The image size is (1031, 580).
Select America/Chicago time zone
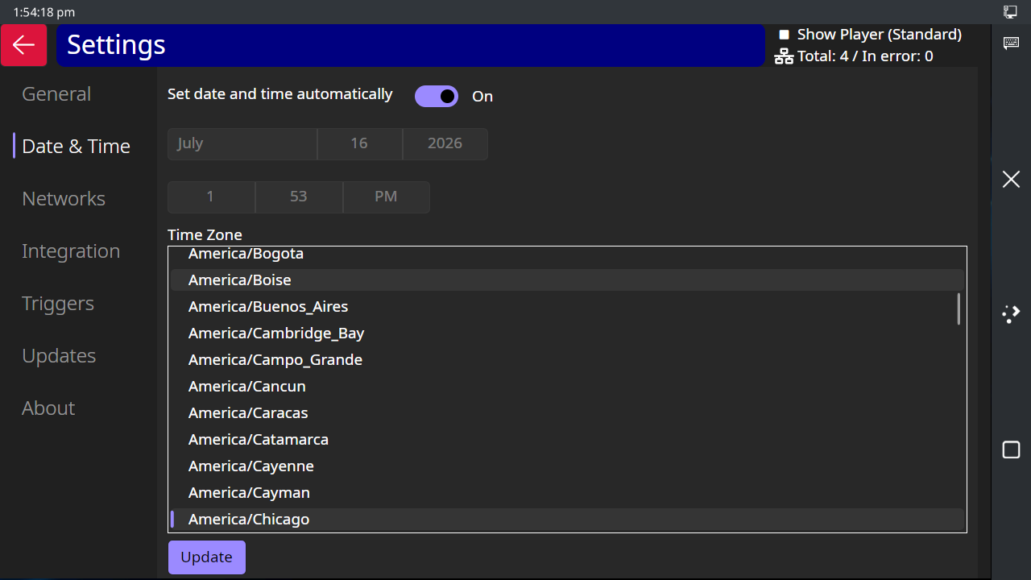tap(567, 519)
